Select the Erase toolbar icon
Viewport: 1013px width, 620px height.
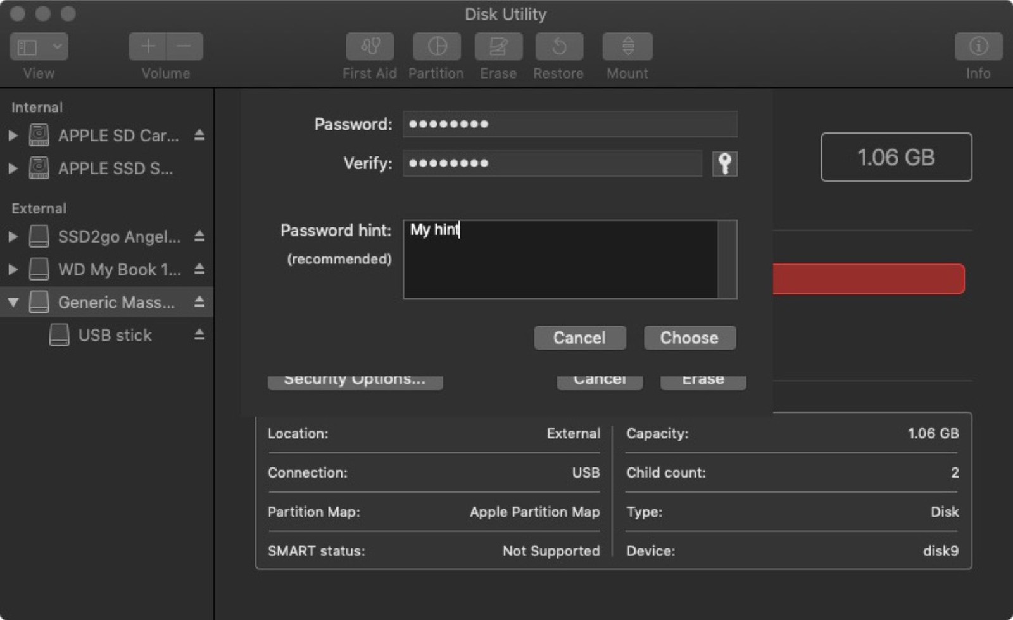[x=498, y=46]
